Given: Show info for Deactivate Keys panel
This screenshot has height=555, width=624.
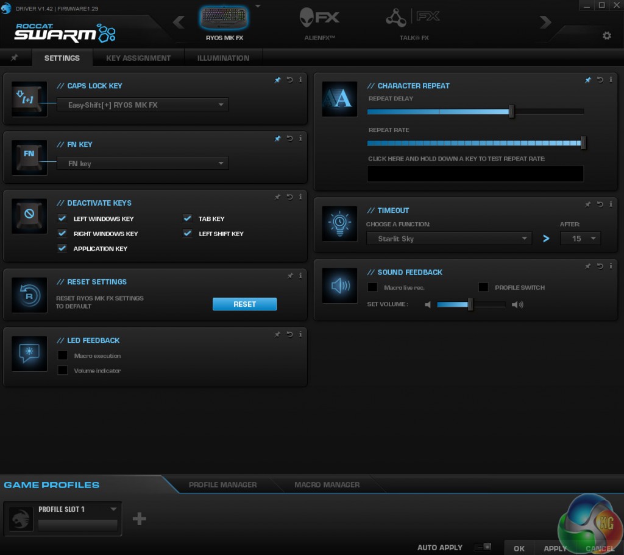Looking at the screenshot, I should pos(300,197).
